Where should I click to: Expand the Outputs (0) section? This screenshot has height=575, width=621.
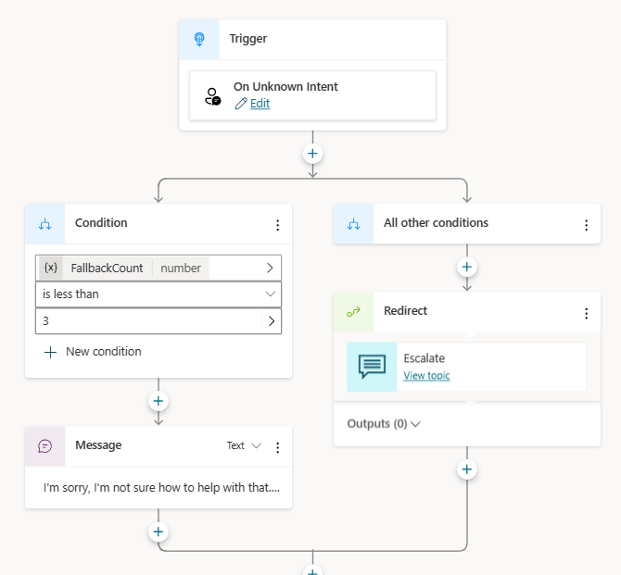point(384,424)
